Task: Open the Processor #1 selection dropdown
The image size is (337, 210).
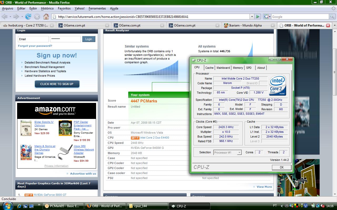Action: (x=227, y=153)
